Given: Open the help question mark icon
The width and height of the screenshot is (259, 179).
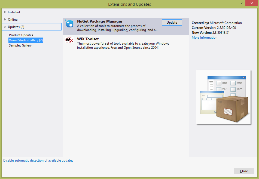Looking at the screenshot, I should coord(242,3).
